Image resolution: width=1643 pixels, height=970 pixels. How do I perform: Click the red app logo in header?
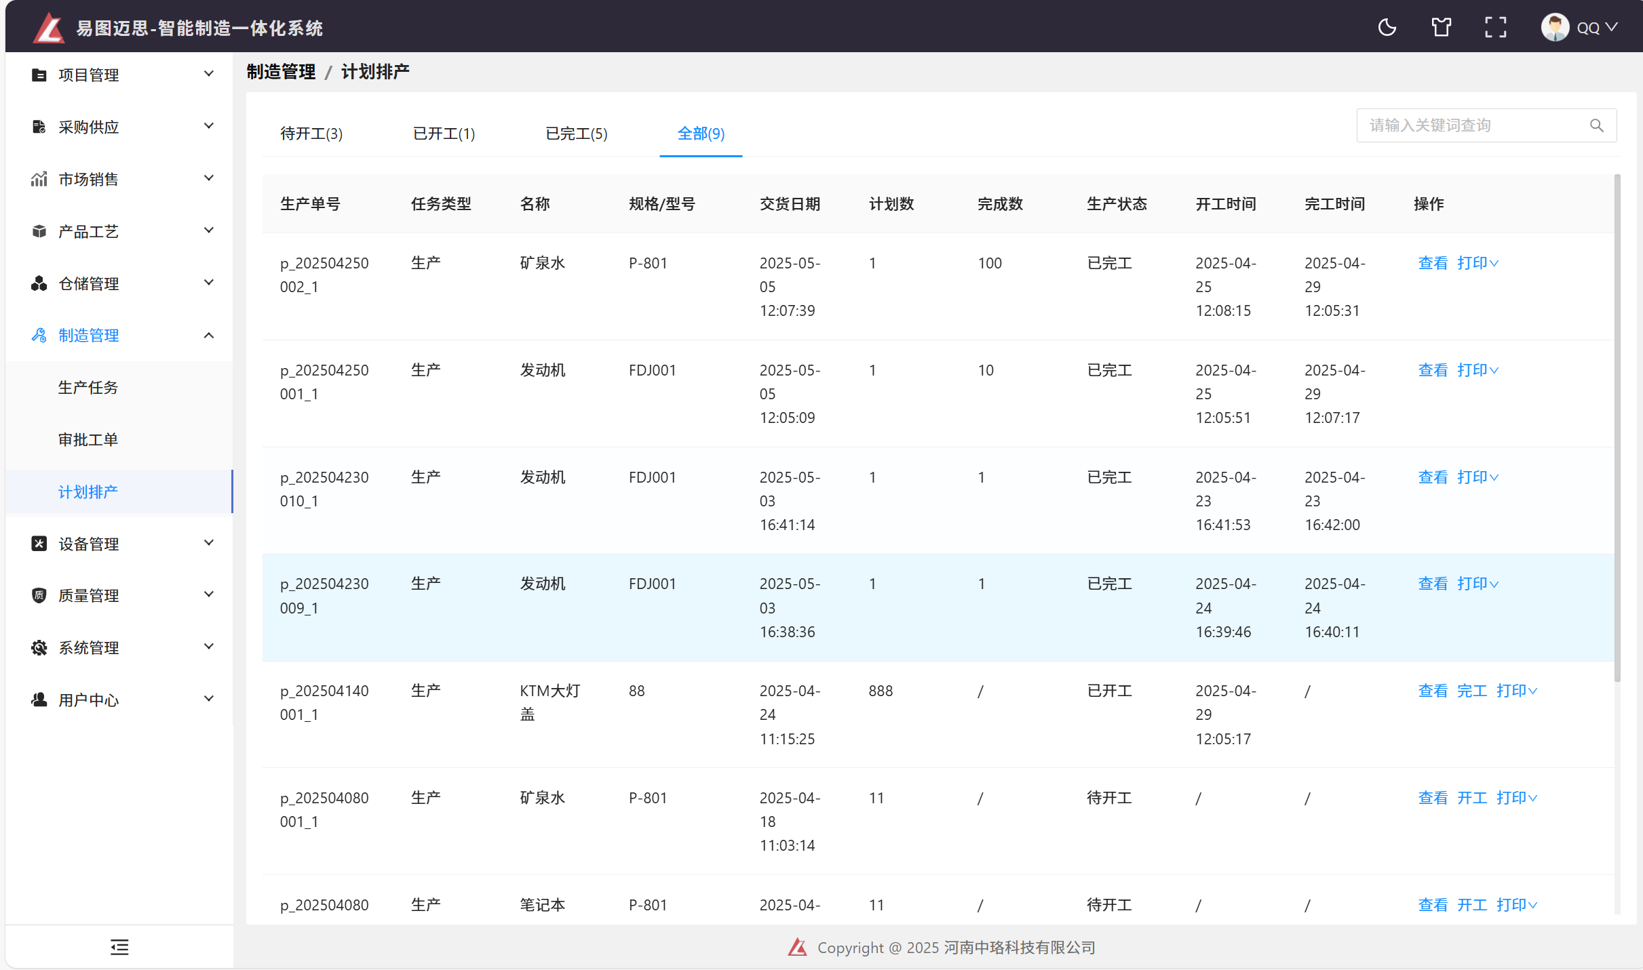pos(49,28)
